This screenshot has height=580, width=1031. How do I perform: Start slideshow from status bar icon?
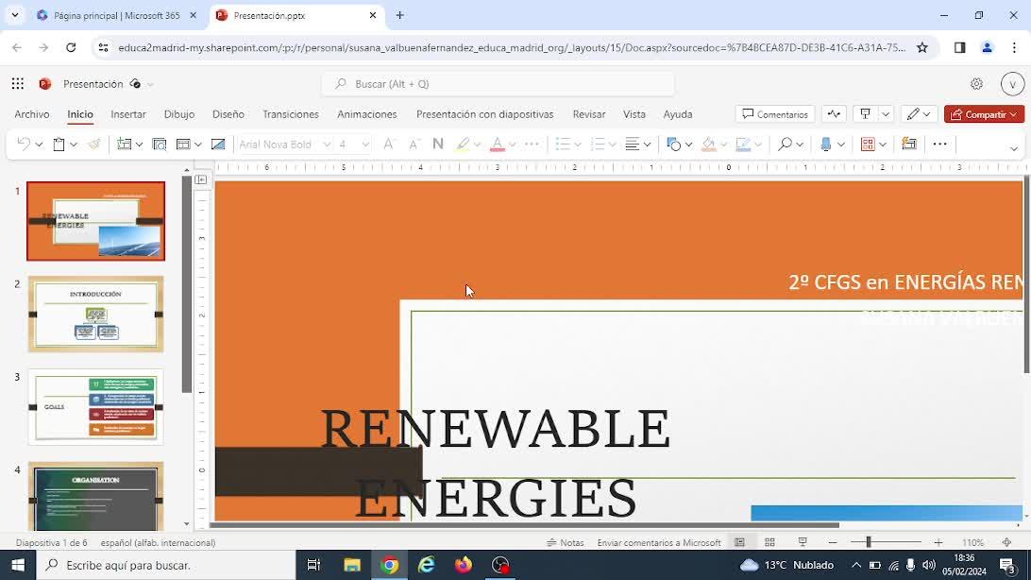(803, 542)
